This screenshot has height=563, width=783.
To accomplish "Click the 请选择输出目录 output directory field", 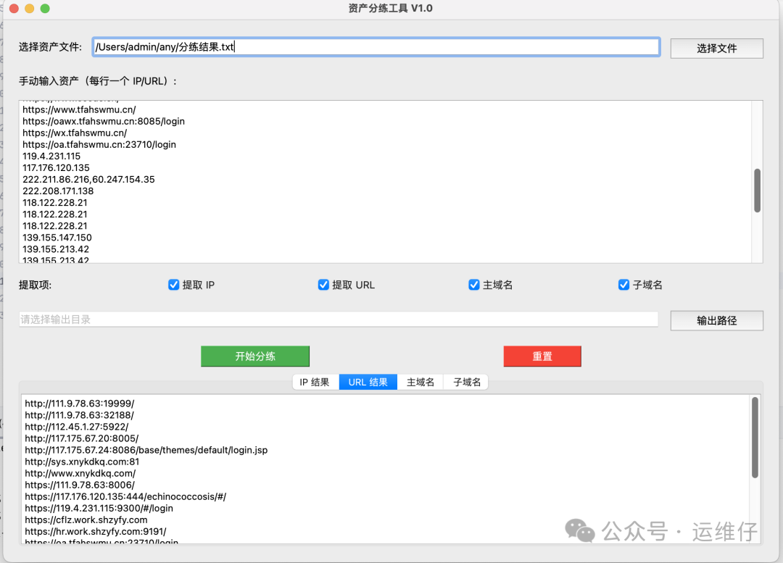I will coord(338,320).
